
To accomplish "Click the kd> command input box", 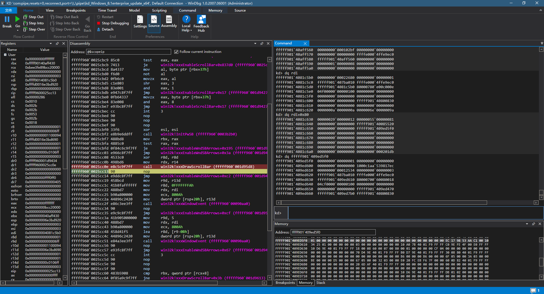I will 416,213.
